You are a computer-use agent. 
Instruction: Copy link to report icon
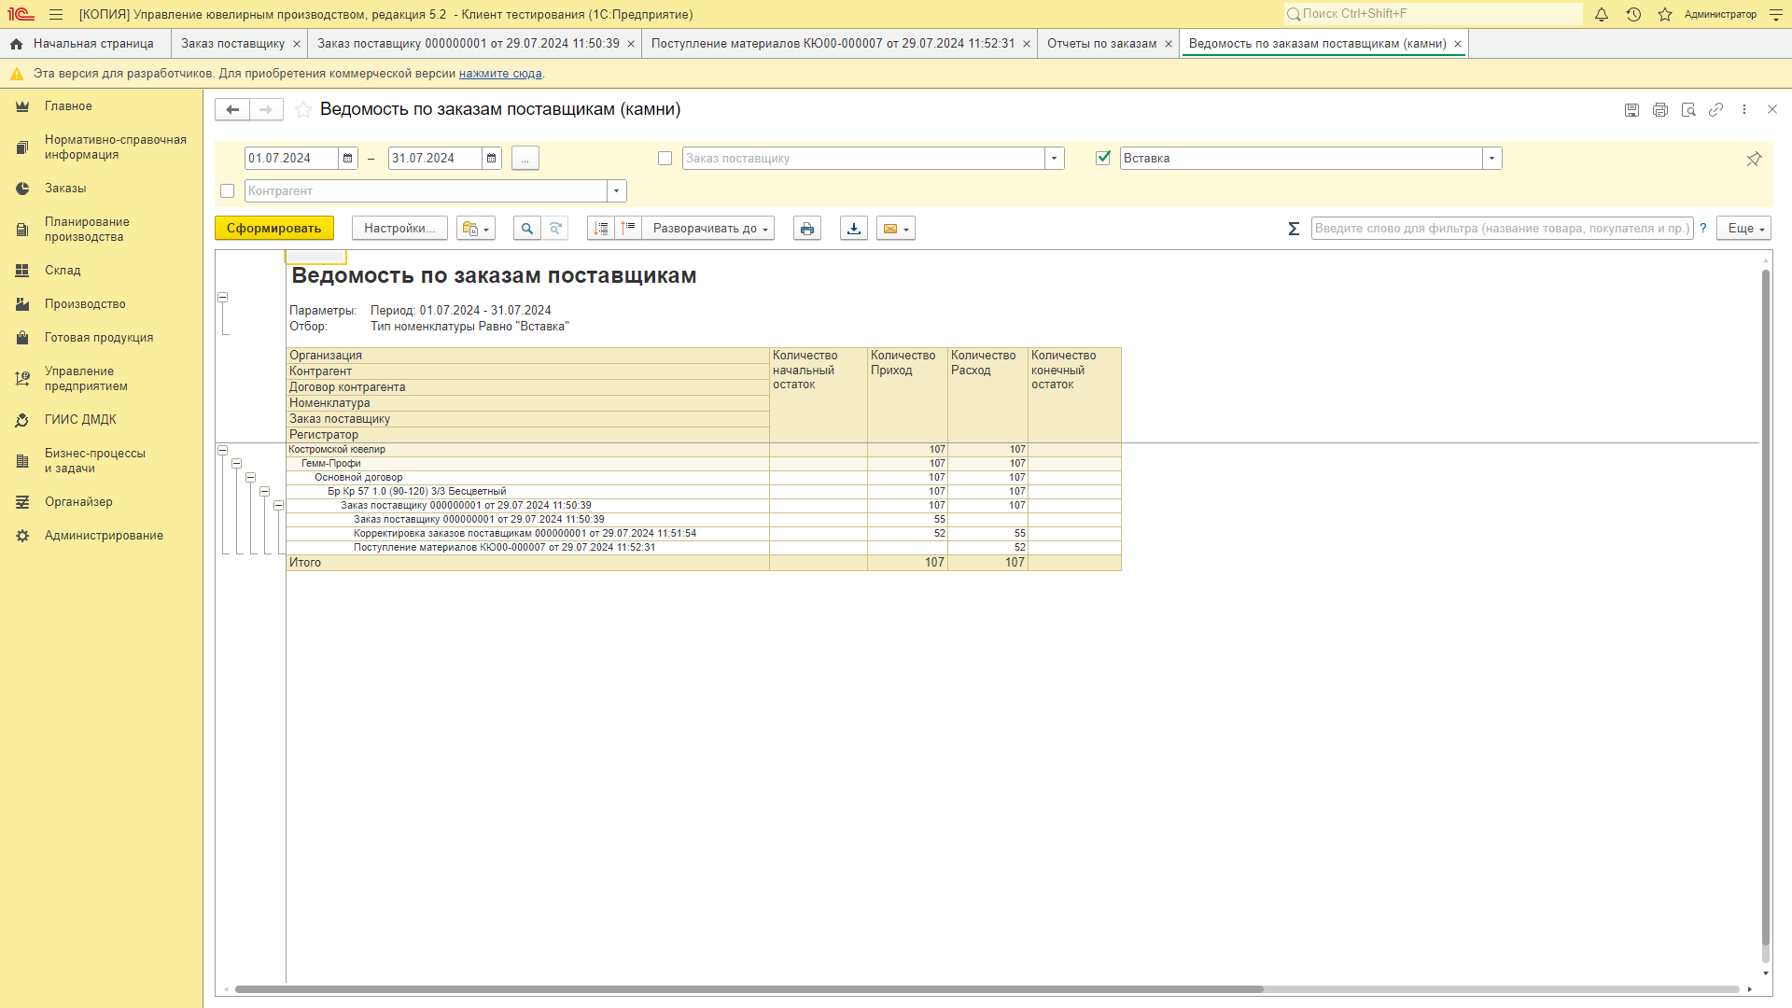click(1715, 110)
